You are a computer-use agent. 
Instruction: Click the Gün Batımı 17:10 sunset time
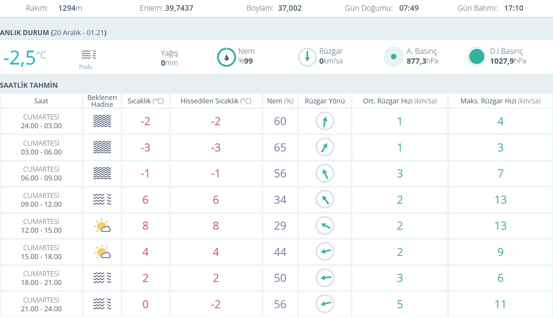(513, 8)
